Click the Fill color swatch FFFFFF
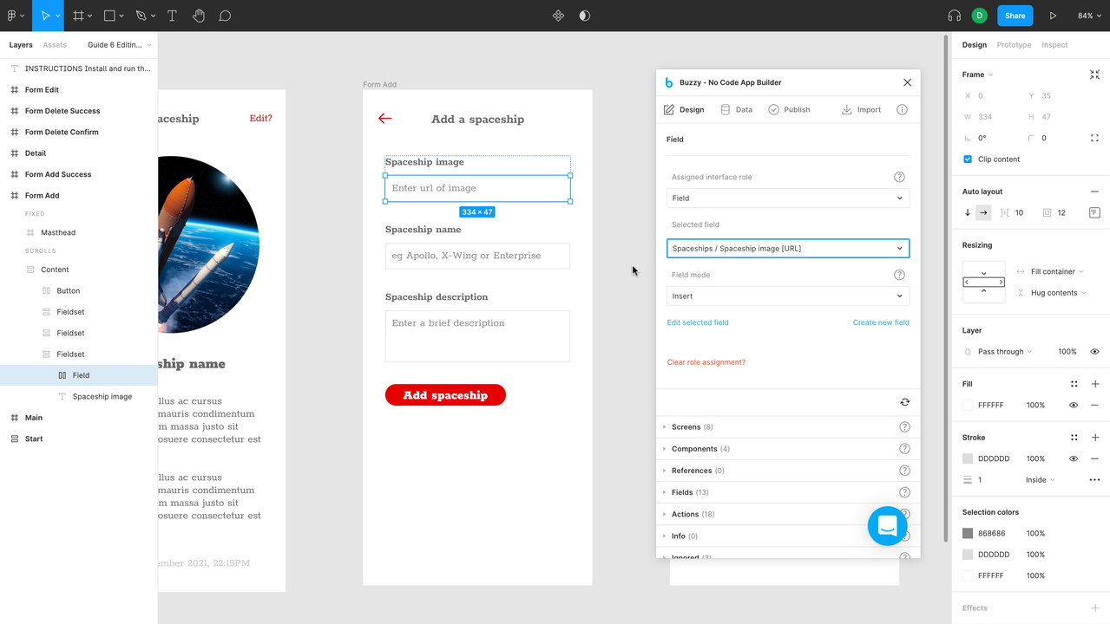 (968, 406)
